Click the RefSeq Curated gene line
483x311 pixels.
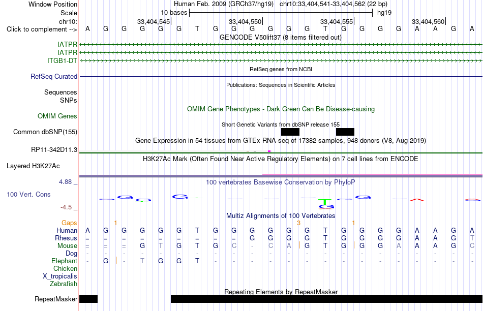(x=281, y=76)
